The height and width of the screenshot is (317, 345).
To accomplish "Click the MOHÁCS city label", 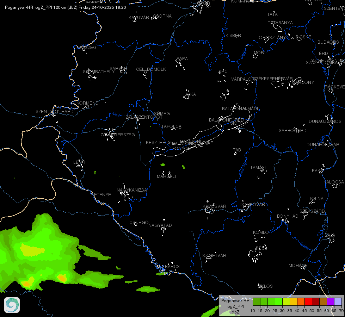I will tap(298, 266).
